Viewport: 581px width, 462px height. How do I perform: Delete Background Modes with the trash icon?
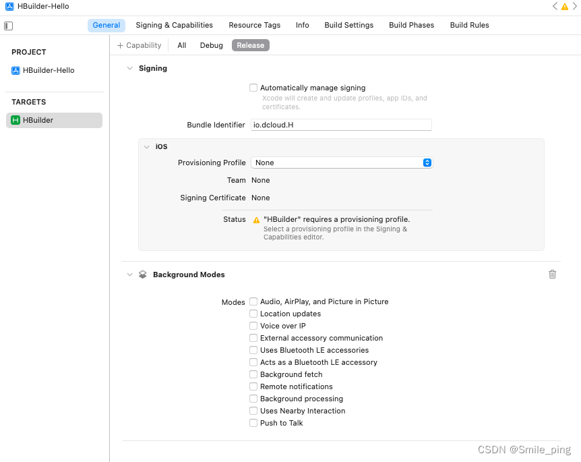point(552,274)
